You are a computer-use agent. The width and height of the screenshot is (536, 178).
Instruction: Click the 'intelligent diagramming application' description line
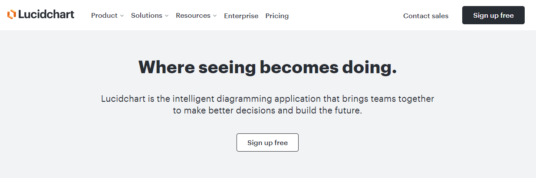pyautogui.click(x=267, y=99)
